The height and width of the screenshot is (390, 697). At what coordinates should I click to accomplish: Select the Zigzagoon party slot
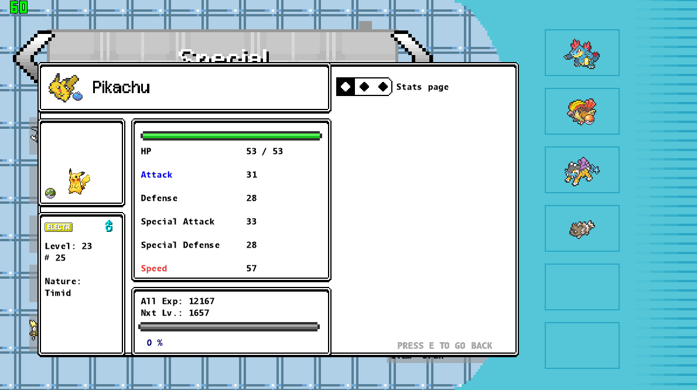coord(582,229)
